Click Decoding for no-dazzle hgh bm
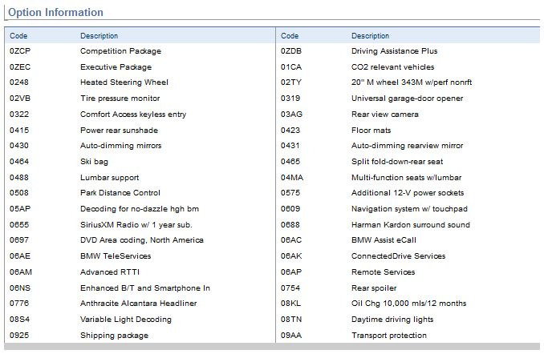Image resolution: width=544 pixels, height=354 pixels. pyautogui.click(x=140, y=209)
